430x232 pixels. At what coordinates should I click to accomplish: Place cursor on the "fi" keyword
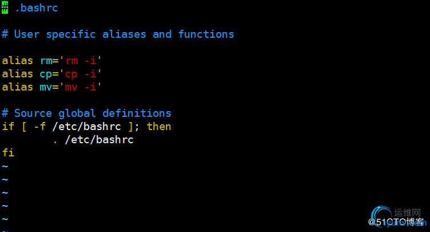tap(8, 153)
